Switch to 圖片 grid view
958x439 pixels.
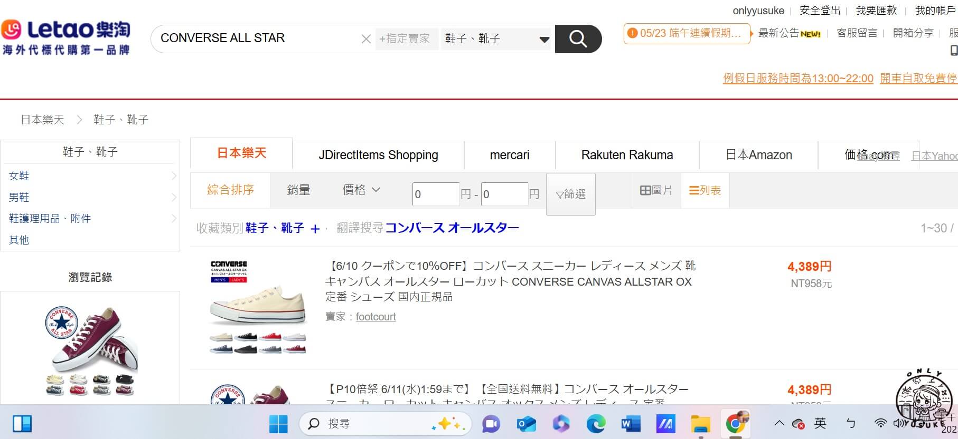click(x=656, y=190)
